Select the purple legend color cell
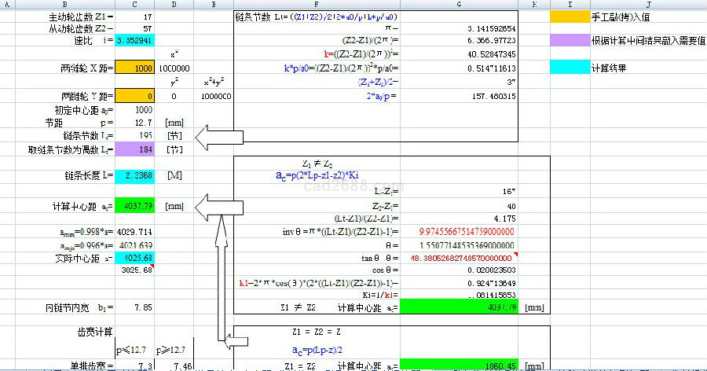 [570, 40]
